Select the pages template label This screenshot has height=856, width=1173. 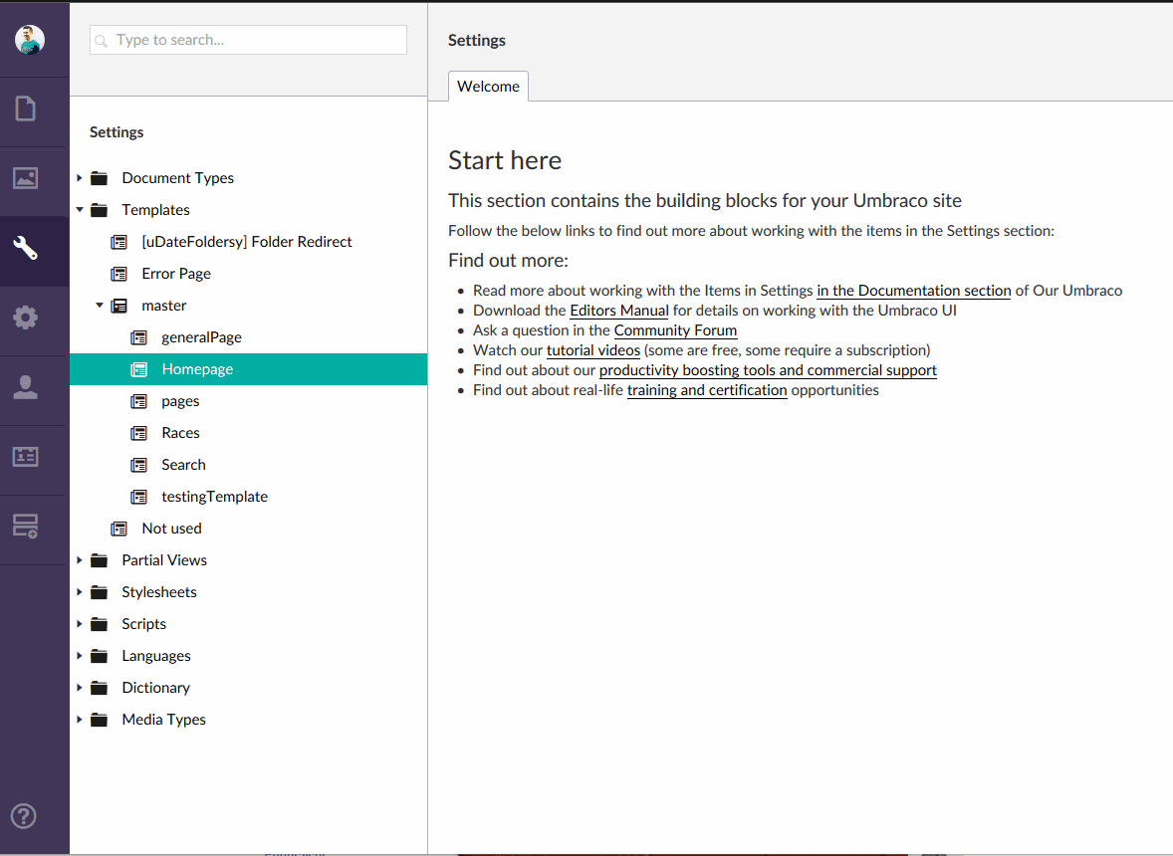coord(180,401)
